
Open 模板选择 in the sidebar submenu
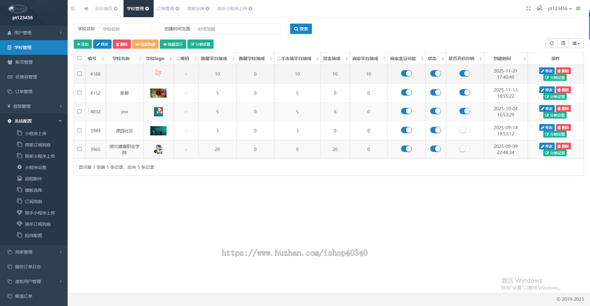(x=33, y=190)
